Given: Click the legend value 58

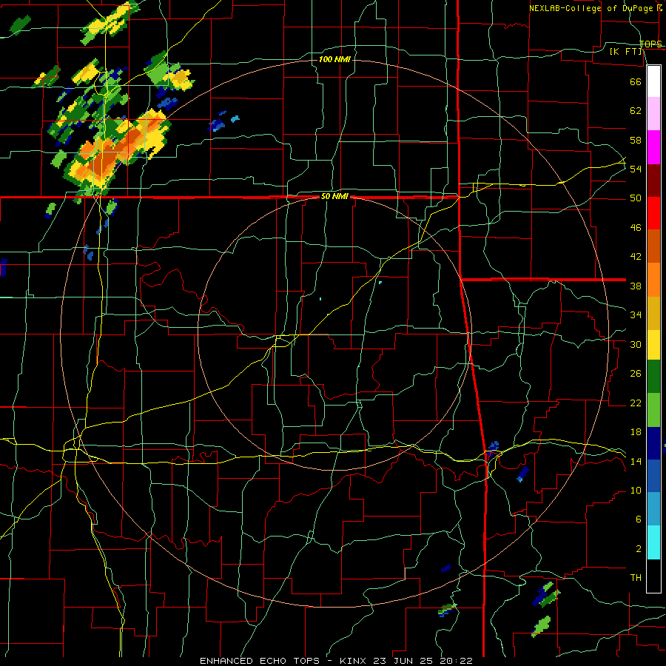Looking at the screenshot, I should tap(636, 140).
